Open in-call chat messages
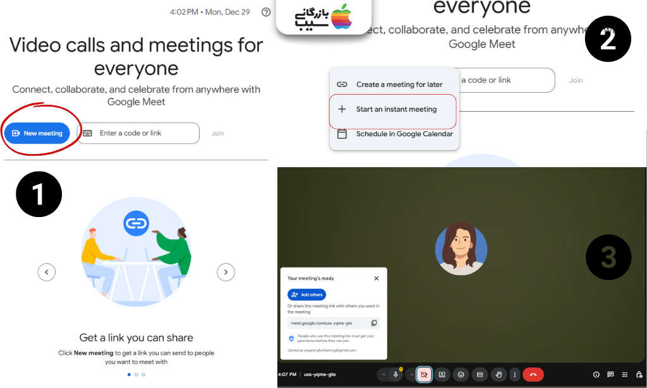Image resolution: width=647 pixels, height=388 pixels. point(610,374)
